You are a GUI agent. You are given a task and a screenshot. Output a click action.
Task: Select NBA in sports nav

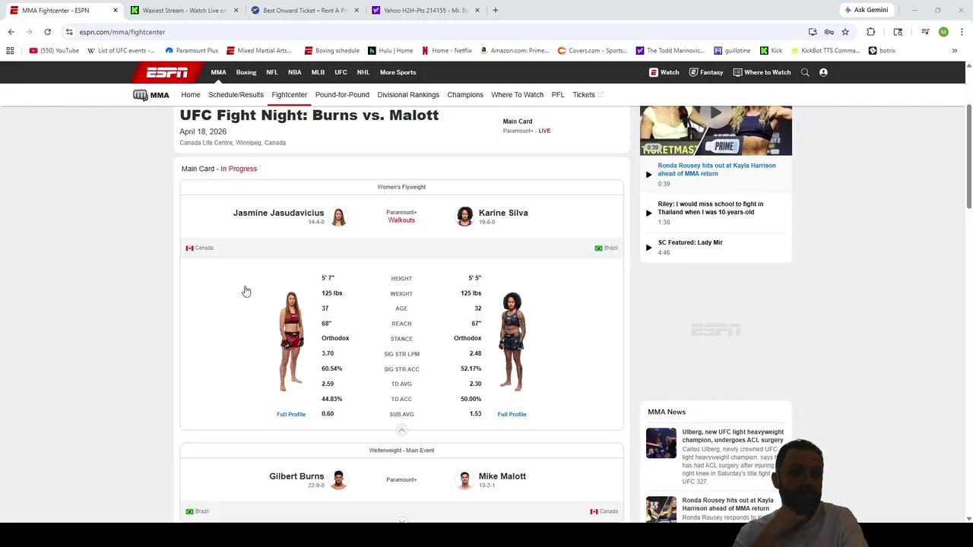pos(294,72)
